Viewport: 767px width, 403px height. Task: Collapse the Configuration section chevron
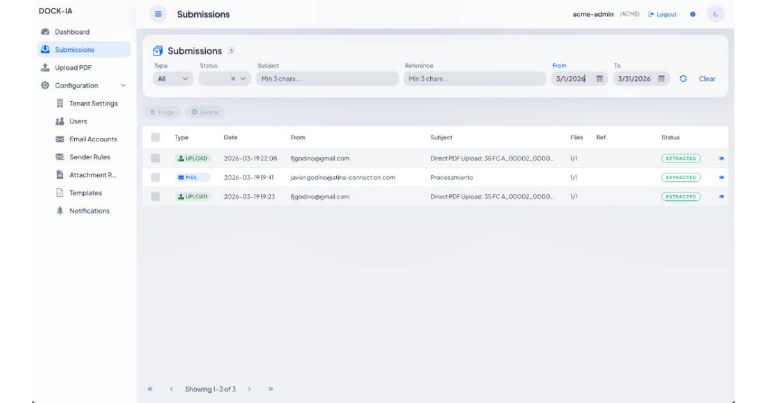click(x=123, y=86)
